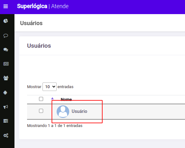Open the pie chart dashboard icon

pos(6,21)
